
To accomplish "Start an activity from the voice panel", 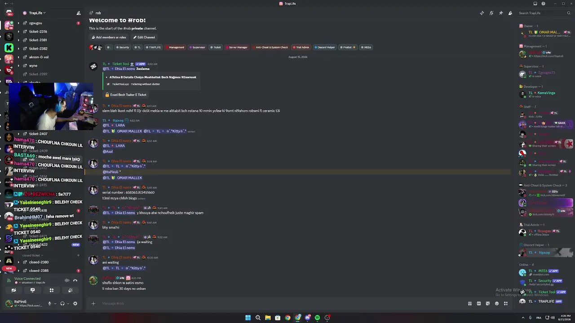I will pos(51,290).
